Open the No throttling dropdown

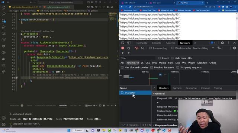pos(203,48)
